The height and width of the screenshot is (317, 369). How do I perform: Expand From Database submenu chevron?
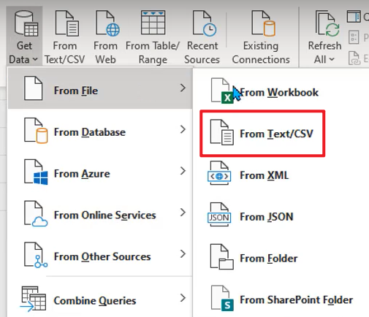coord(183,129)
